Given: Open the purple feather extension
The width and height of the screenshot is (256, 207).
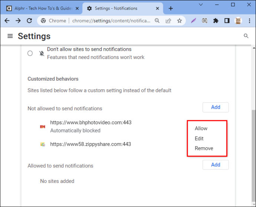Looking at the screenshot, I should (193, 21).
